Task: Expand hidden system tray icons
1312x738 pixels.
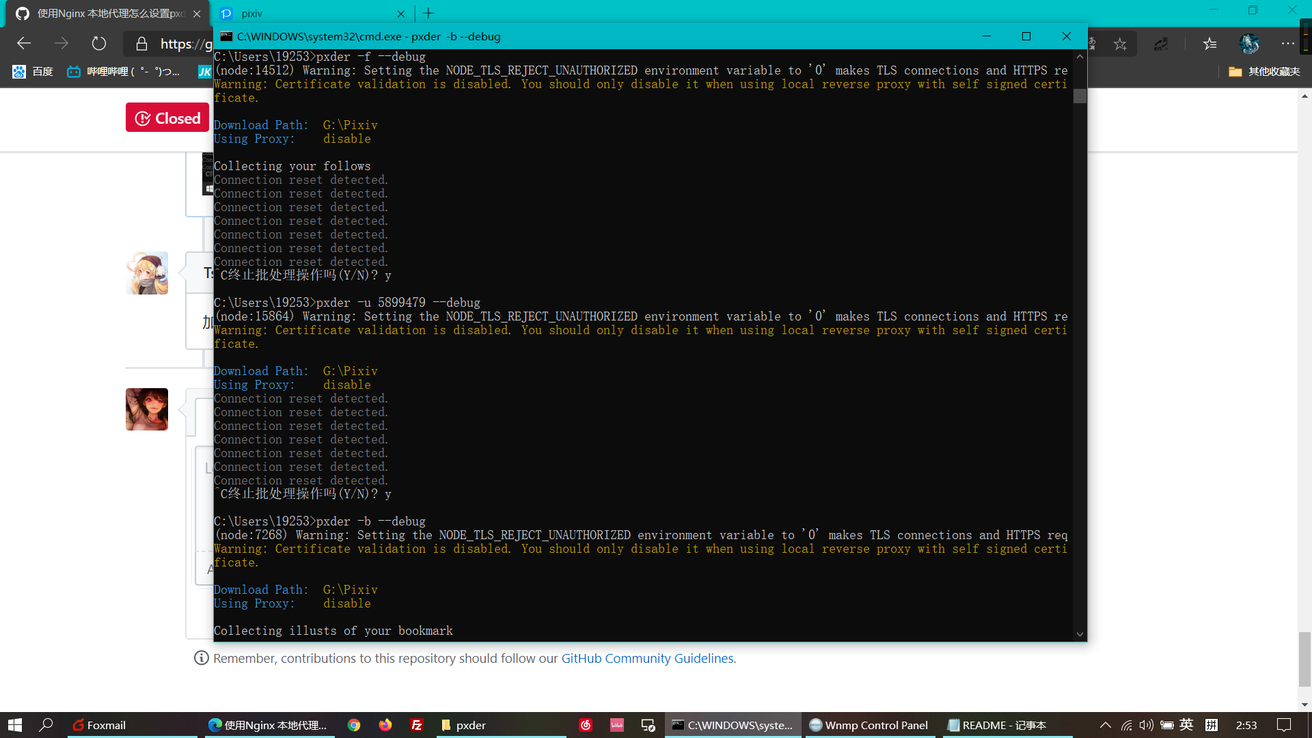Action: 1105,725
